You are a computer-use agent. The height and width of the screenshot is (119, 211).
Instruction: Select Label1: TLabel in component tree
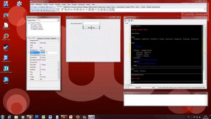click(x=37, y=25)
